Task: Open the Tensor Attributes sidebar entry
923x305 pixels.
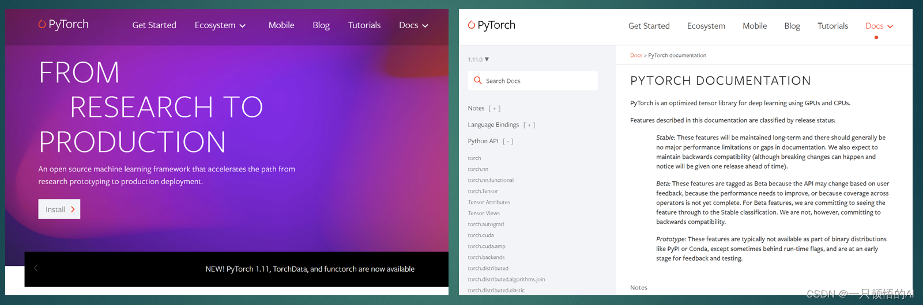Action: (489, 202)
